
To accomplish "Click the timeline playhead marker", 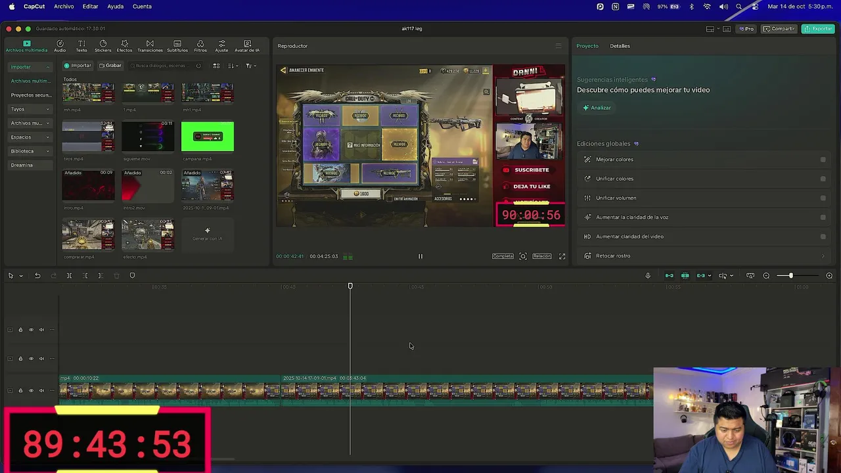I will [350, 286].
